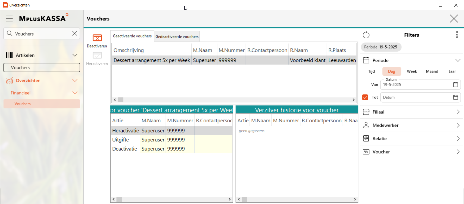
Task: Open the Tot date calendar picker
Action: coord(455,97)
